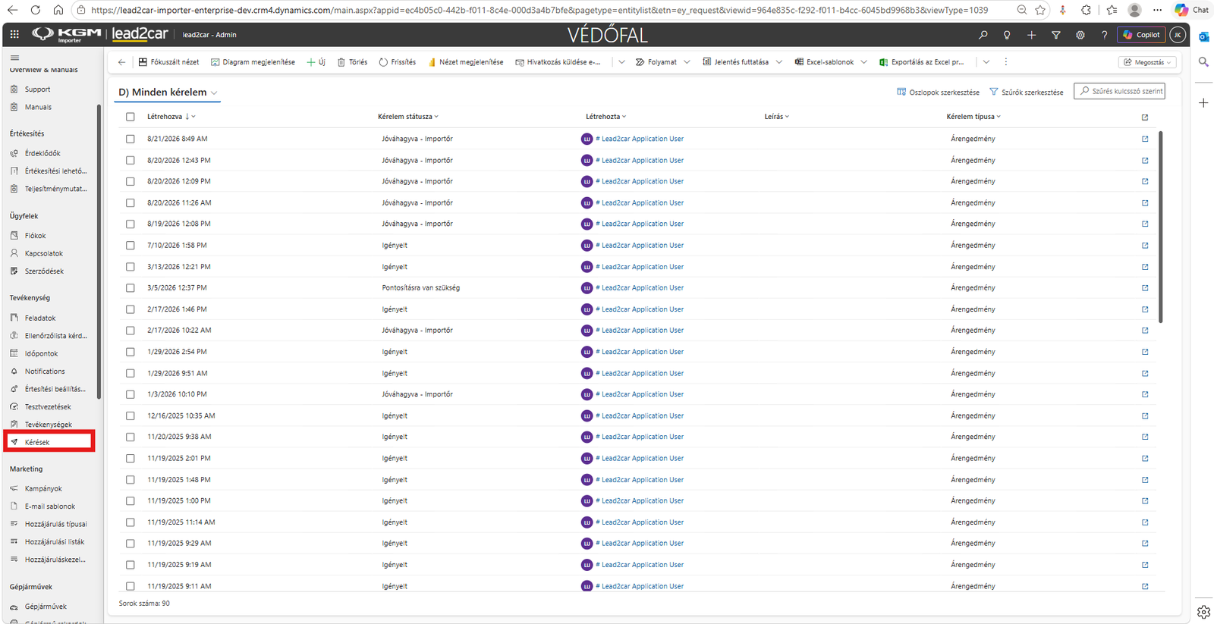Open the app launcher waffle icon
This screenshot has width=1214, height=624.
tap(14, 35)
